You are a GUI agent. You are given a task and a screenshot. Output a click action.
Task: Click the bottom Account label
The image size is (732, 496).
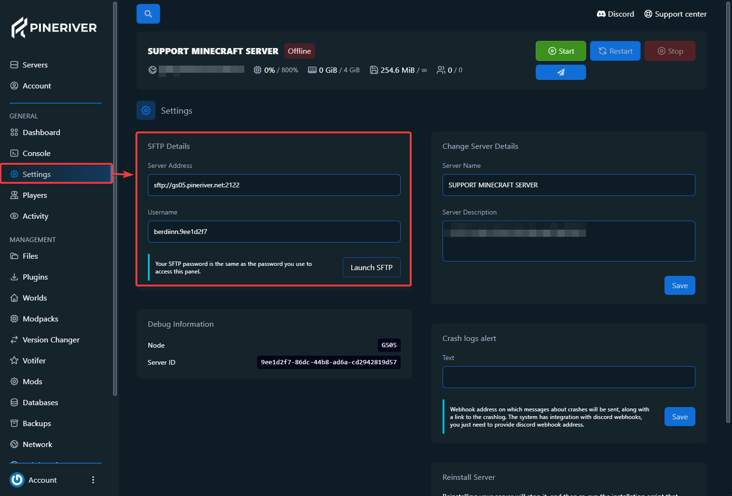[42, 480]
